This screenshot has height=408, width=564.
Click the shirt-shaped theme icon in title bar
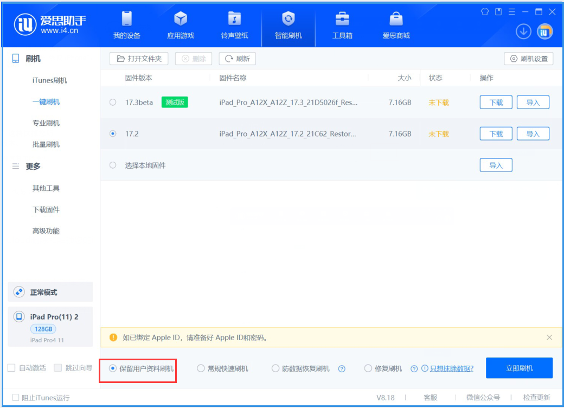click(484, 11)
